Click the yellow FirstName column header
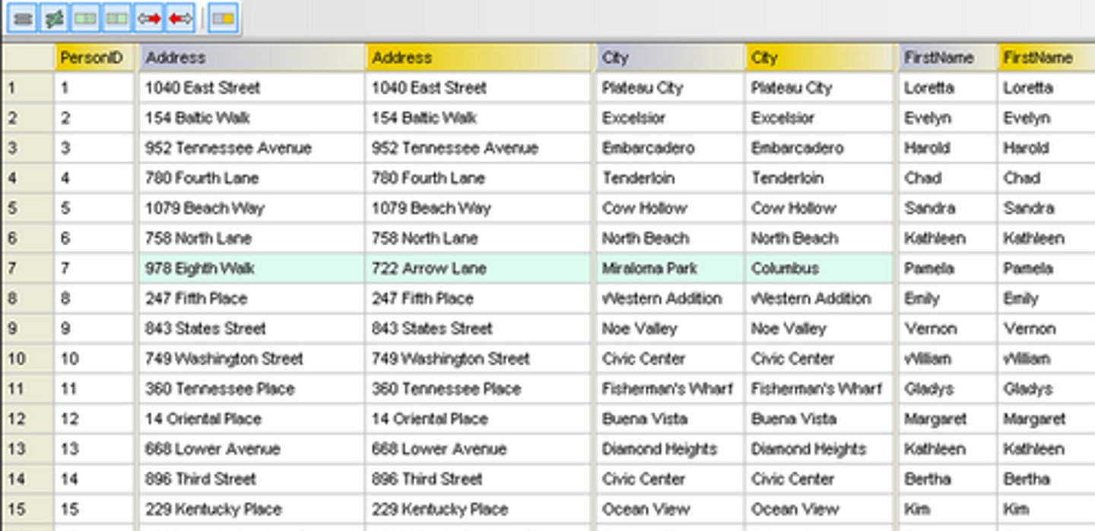 click(x=1045, y=58)
